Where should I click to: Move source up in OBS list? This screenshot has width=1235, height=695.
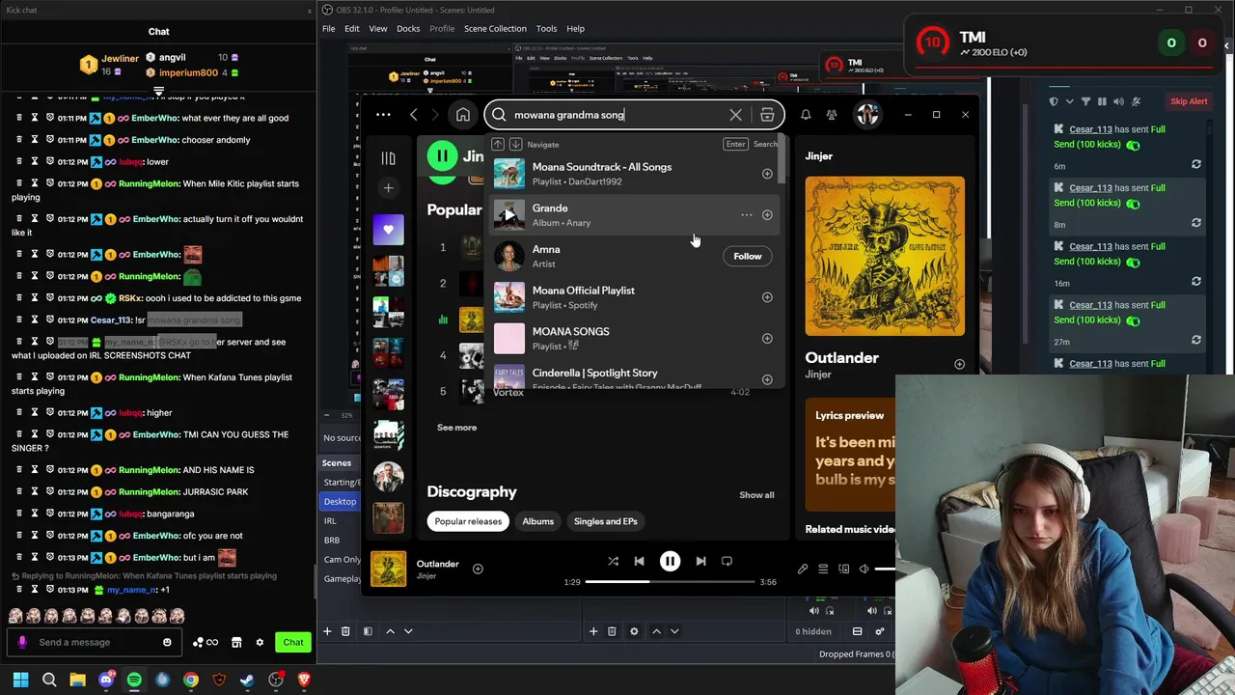(656, 631)
